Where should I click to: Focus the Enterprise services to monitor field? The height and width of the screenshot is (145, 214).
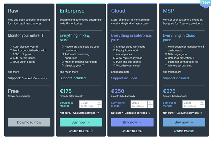coord(88,104)
